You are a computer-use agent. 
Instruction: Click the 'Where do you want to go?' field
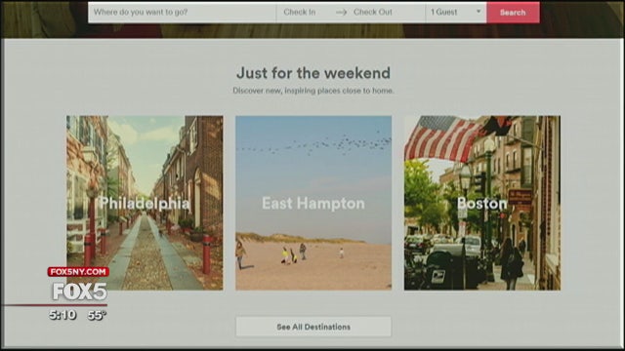point(183,13)
